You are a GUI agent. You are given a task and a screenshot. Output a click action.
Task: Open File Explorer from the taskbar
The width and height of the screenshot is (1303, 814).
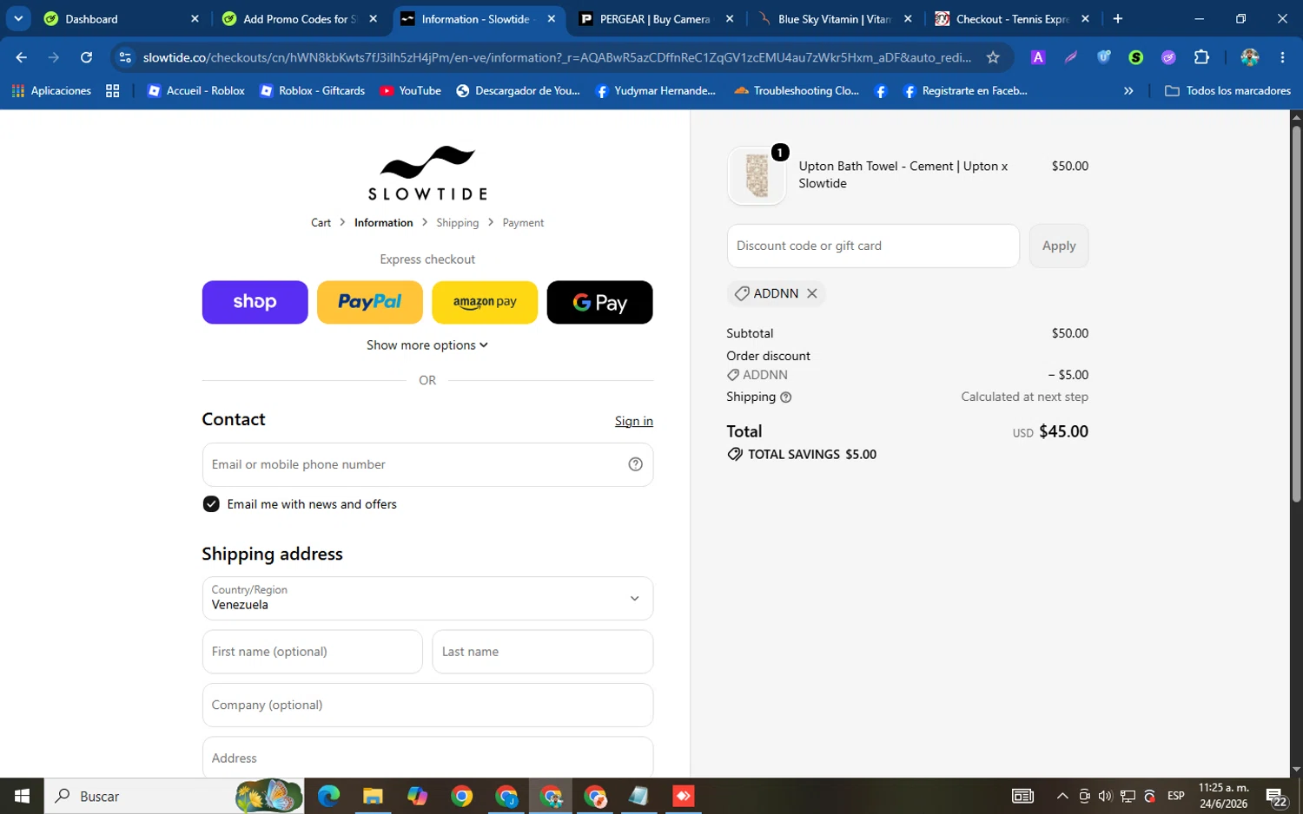click(x=373, y=796)
